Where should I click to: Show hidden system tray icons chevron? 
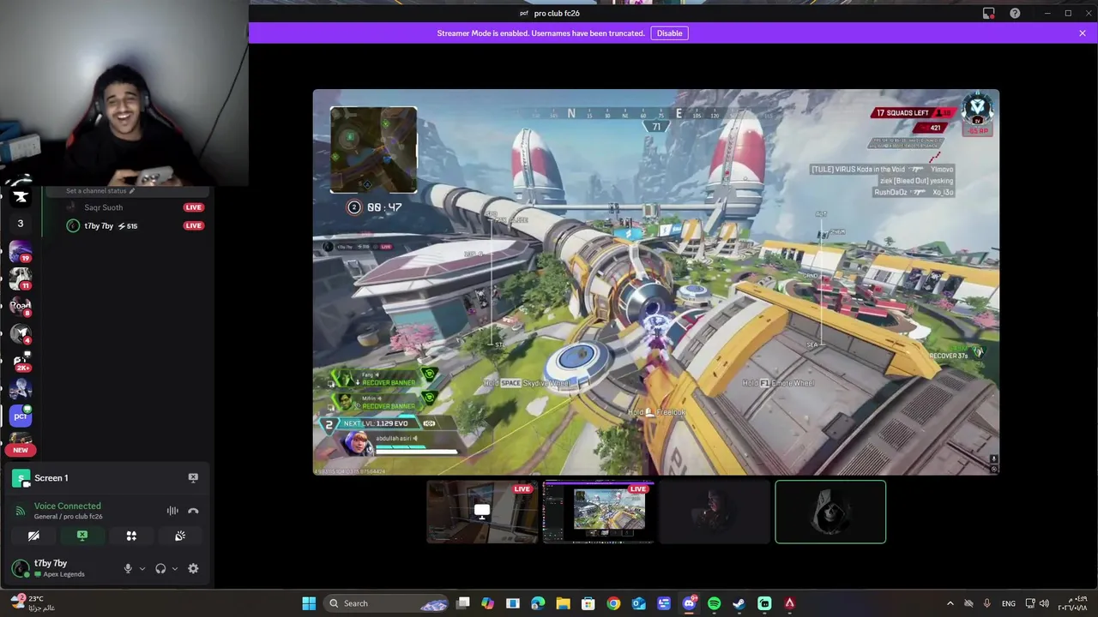coord(950,603)
